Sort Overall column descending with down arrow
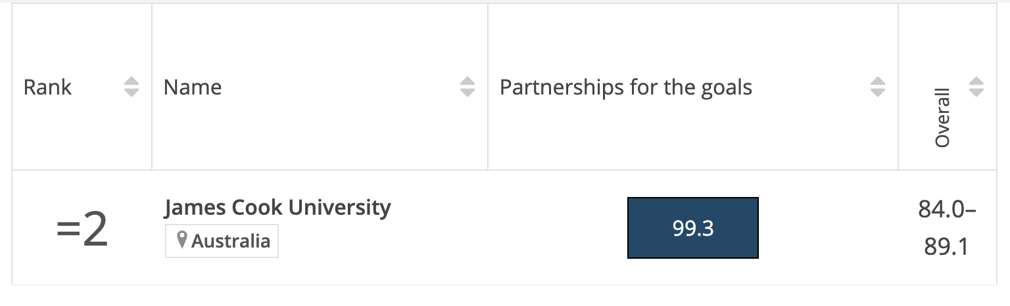This screenshot has height=306, width=1010. [x=976, y=93]
